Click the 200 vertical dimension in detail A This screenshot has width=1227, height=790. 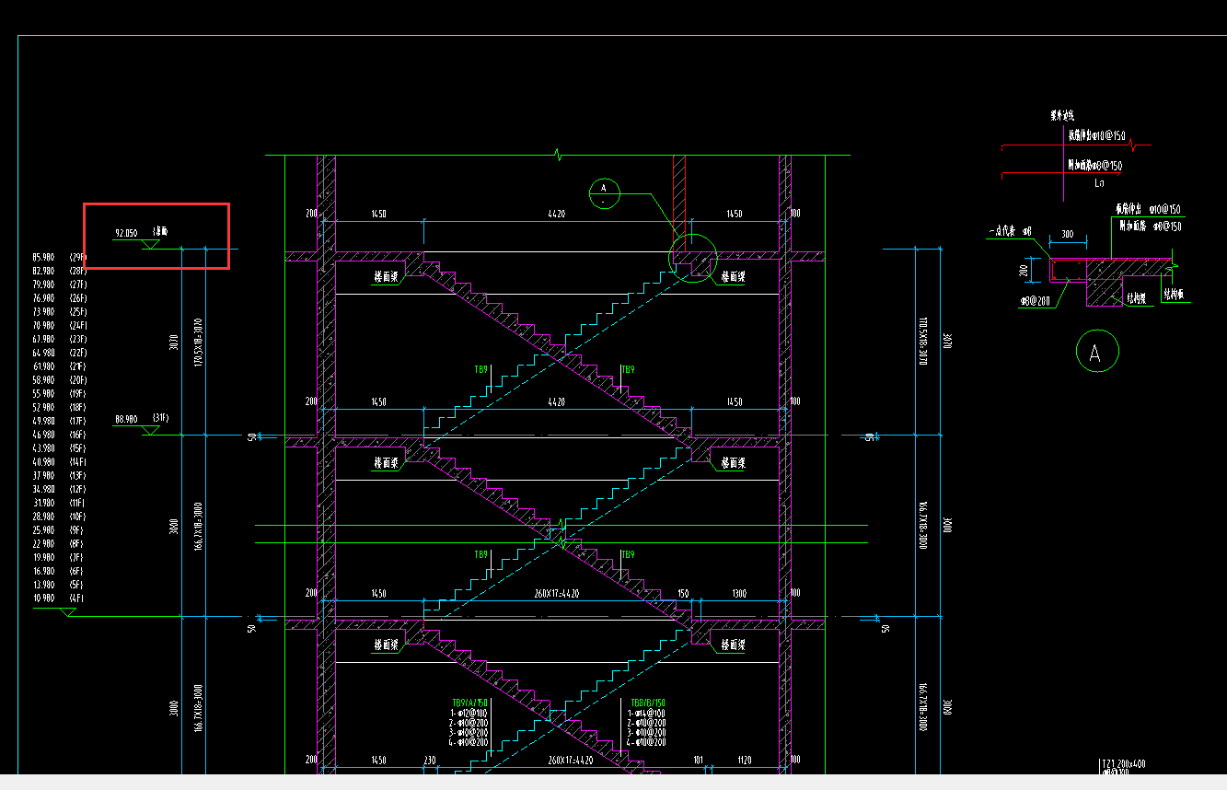coord(1023,271)
